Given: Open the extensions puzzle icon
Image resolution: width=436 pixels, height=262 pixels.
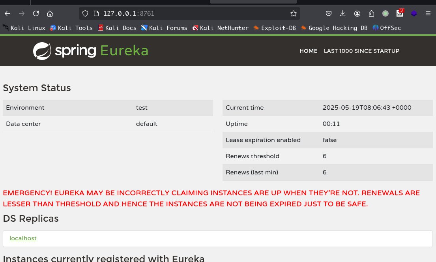Looking at the screenshot, I should coord(372,13).
